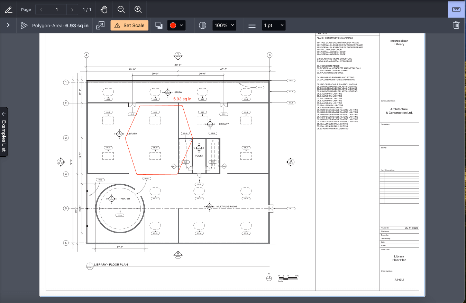The image size is (466, 303).
Task: Expand the measurement options side panel chevron
Action: click(8, 25)
